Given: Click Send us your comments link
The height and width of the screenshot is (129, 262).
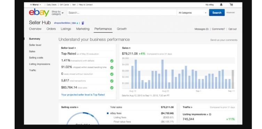Looking at the screenshot, I should 224,40.
